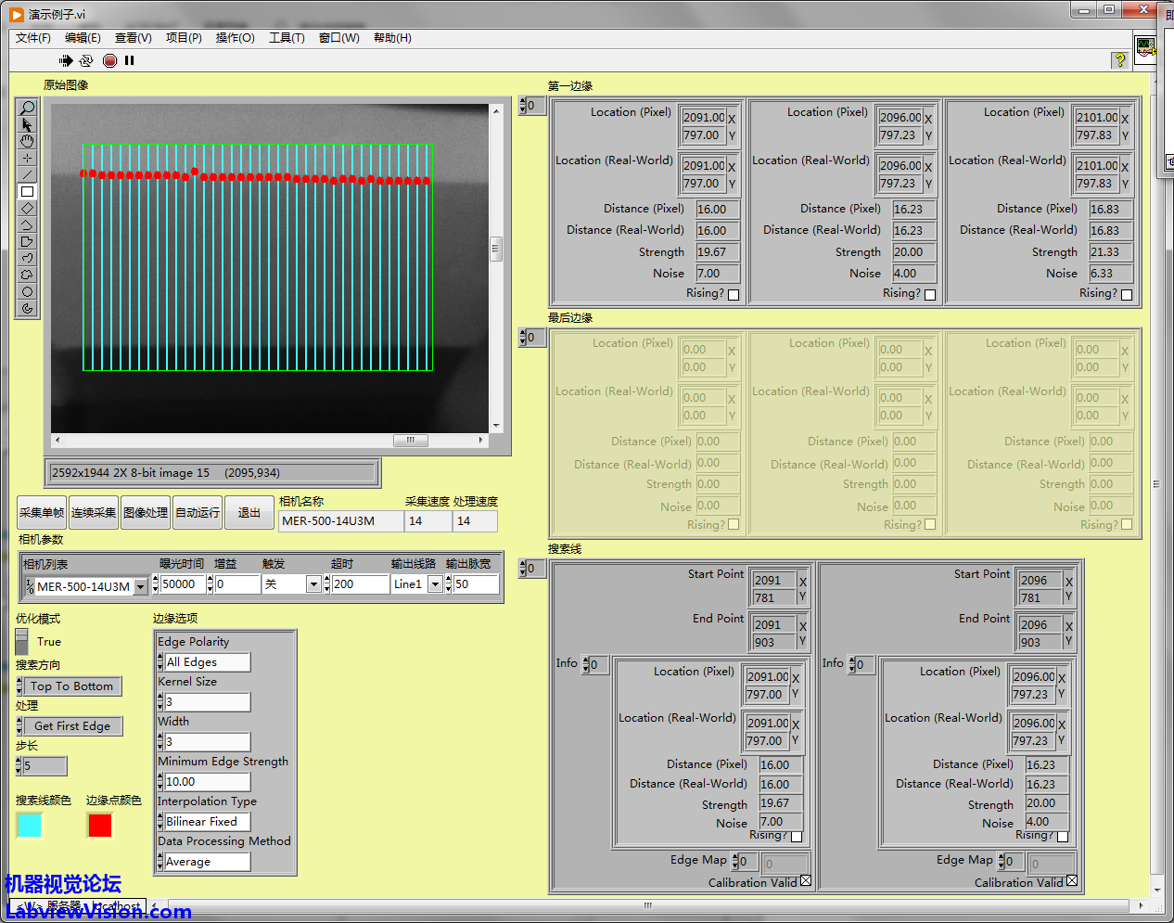Screen dimensions: 1174x923
Task: Open the 操作(O) menu
Action: (235, 38)
